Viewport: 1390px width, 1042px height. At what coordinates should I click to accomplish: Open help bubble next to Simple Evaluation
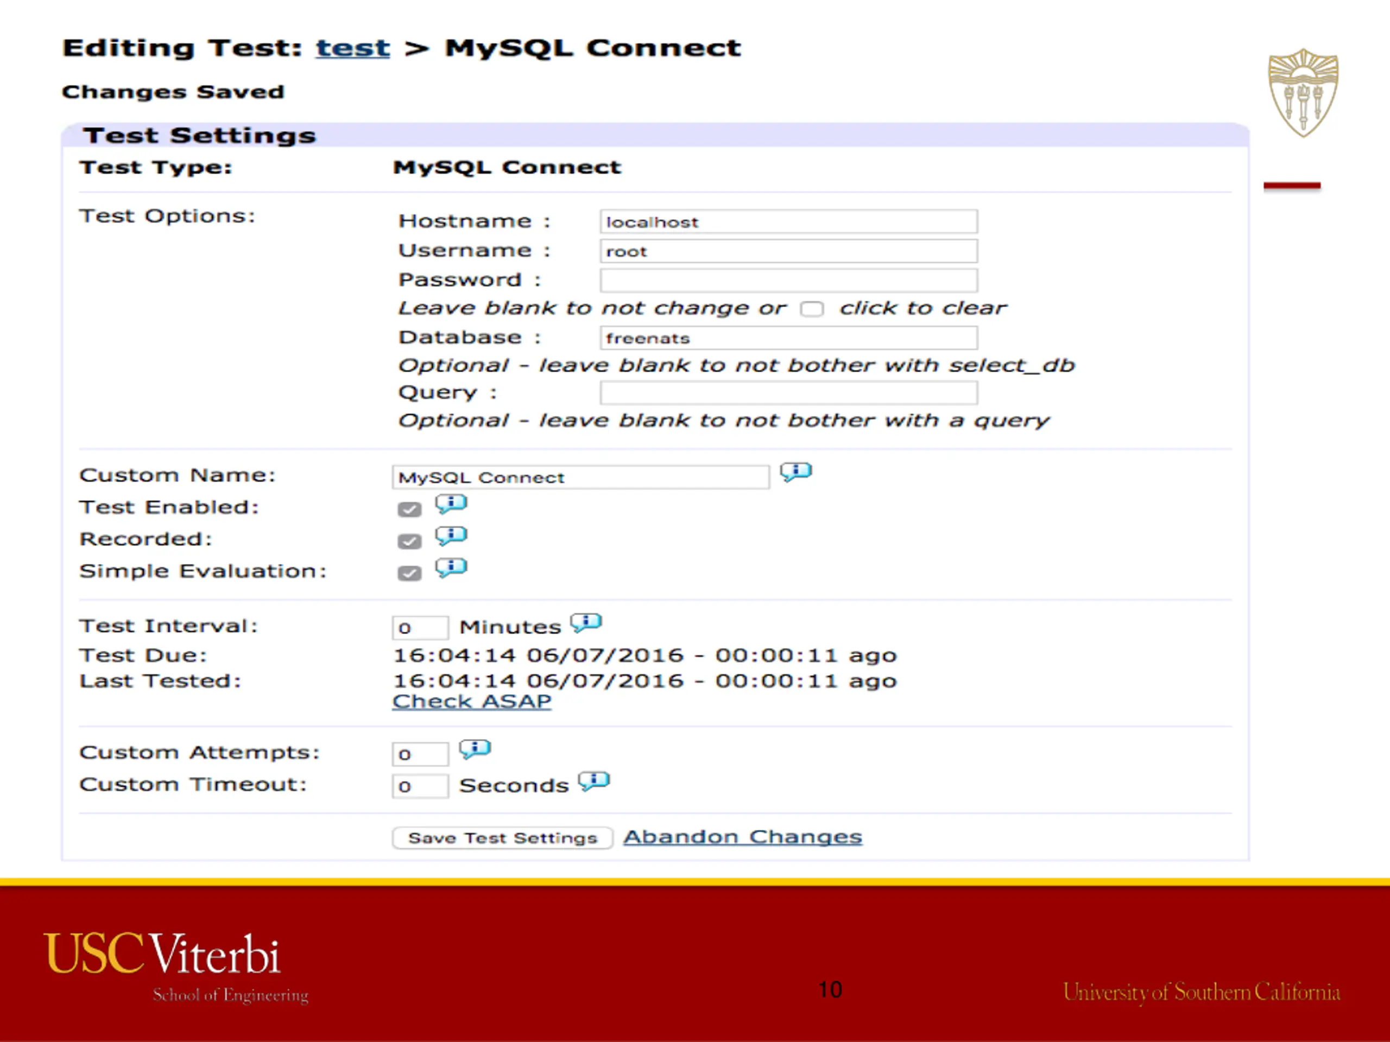point(451,568)
